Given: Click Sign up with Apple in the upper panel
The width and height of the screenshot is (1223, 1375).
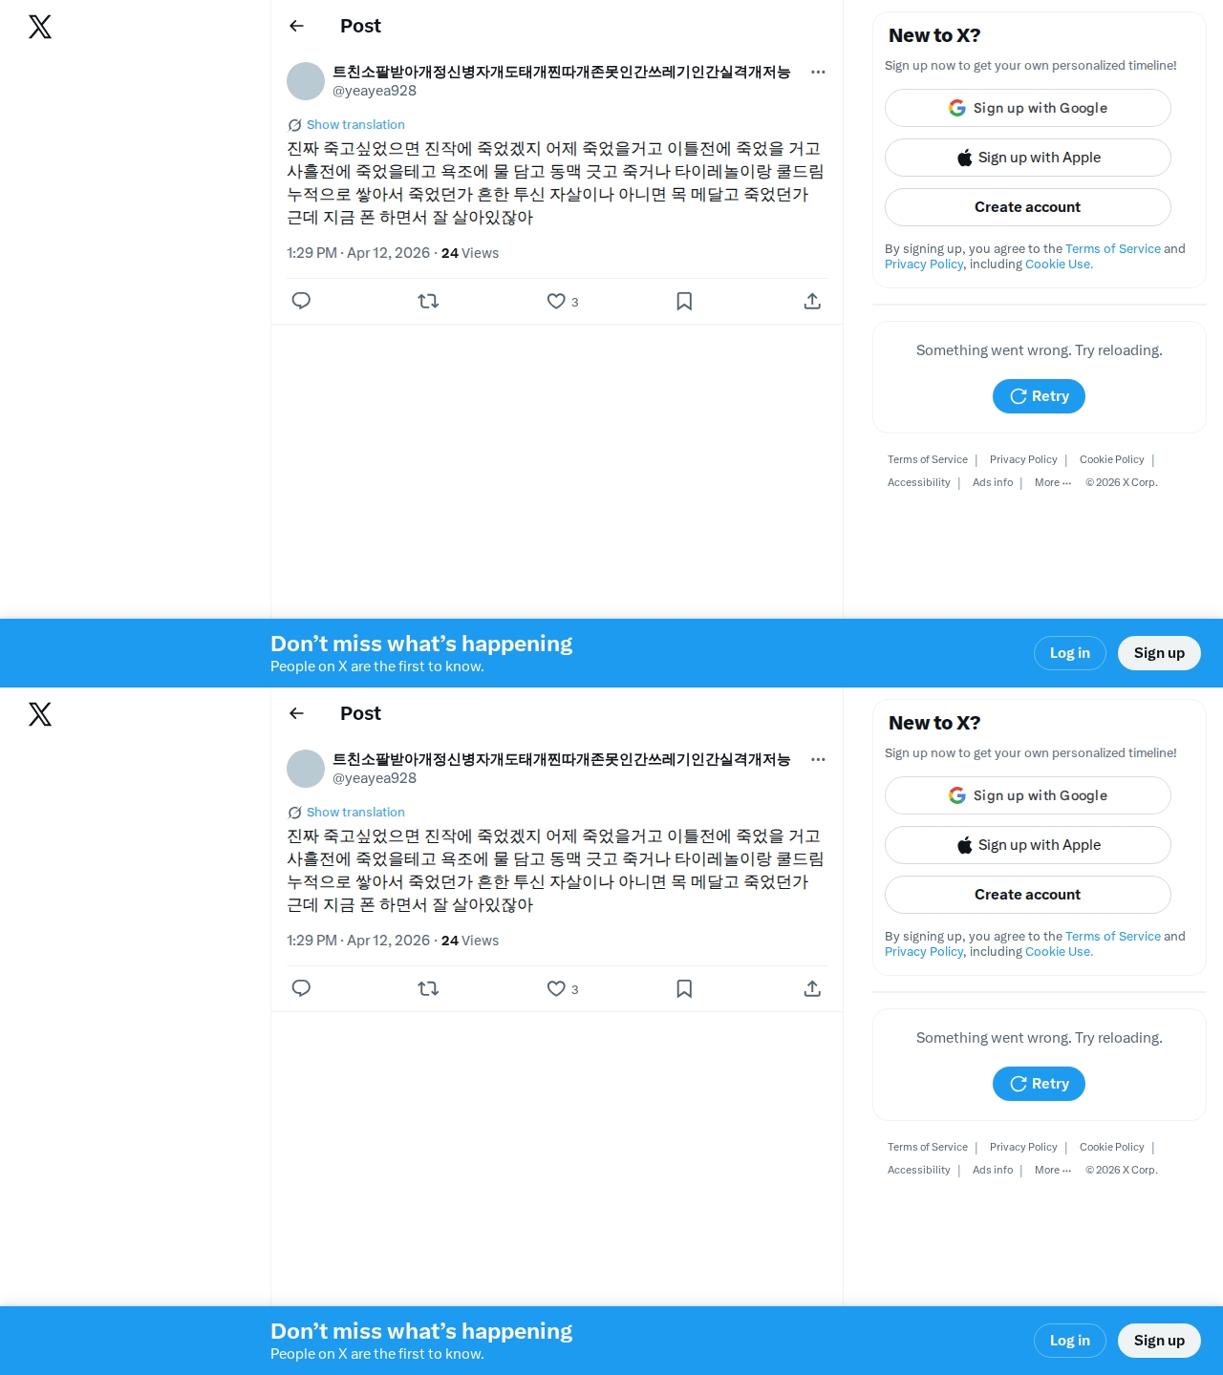Looking at the screenshot, I should pos(1028,158).
